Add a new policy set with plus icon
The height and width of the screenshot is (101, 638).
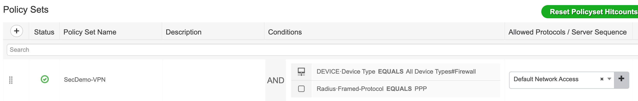pos(17,31)
